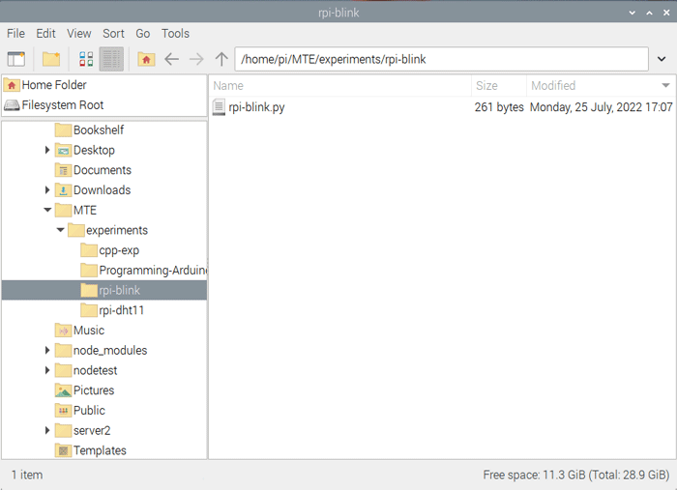Select the Music folder icon

(x=63, y=331)
